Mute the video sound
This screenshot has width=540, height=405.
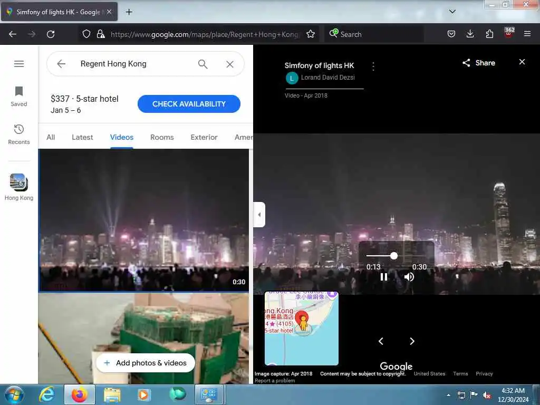click(409, 277)
